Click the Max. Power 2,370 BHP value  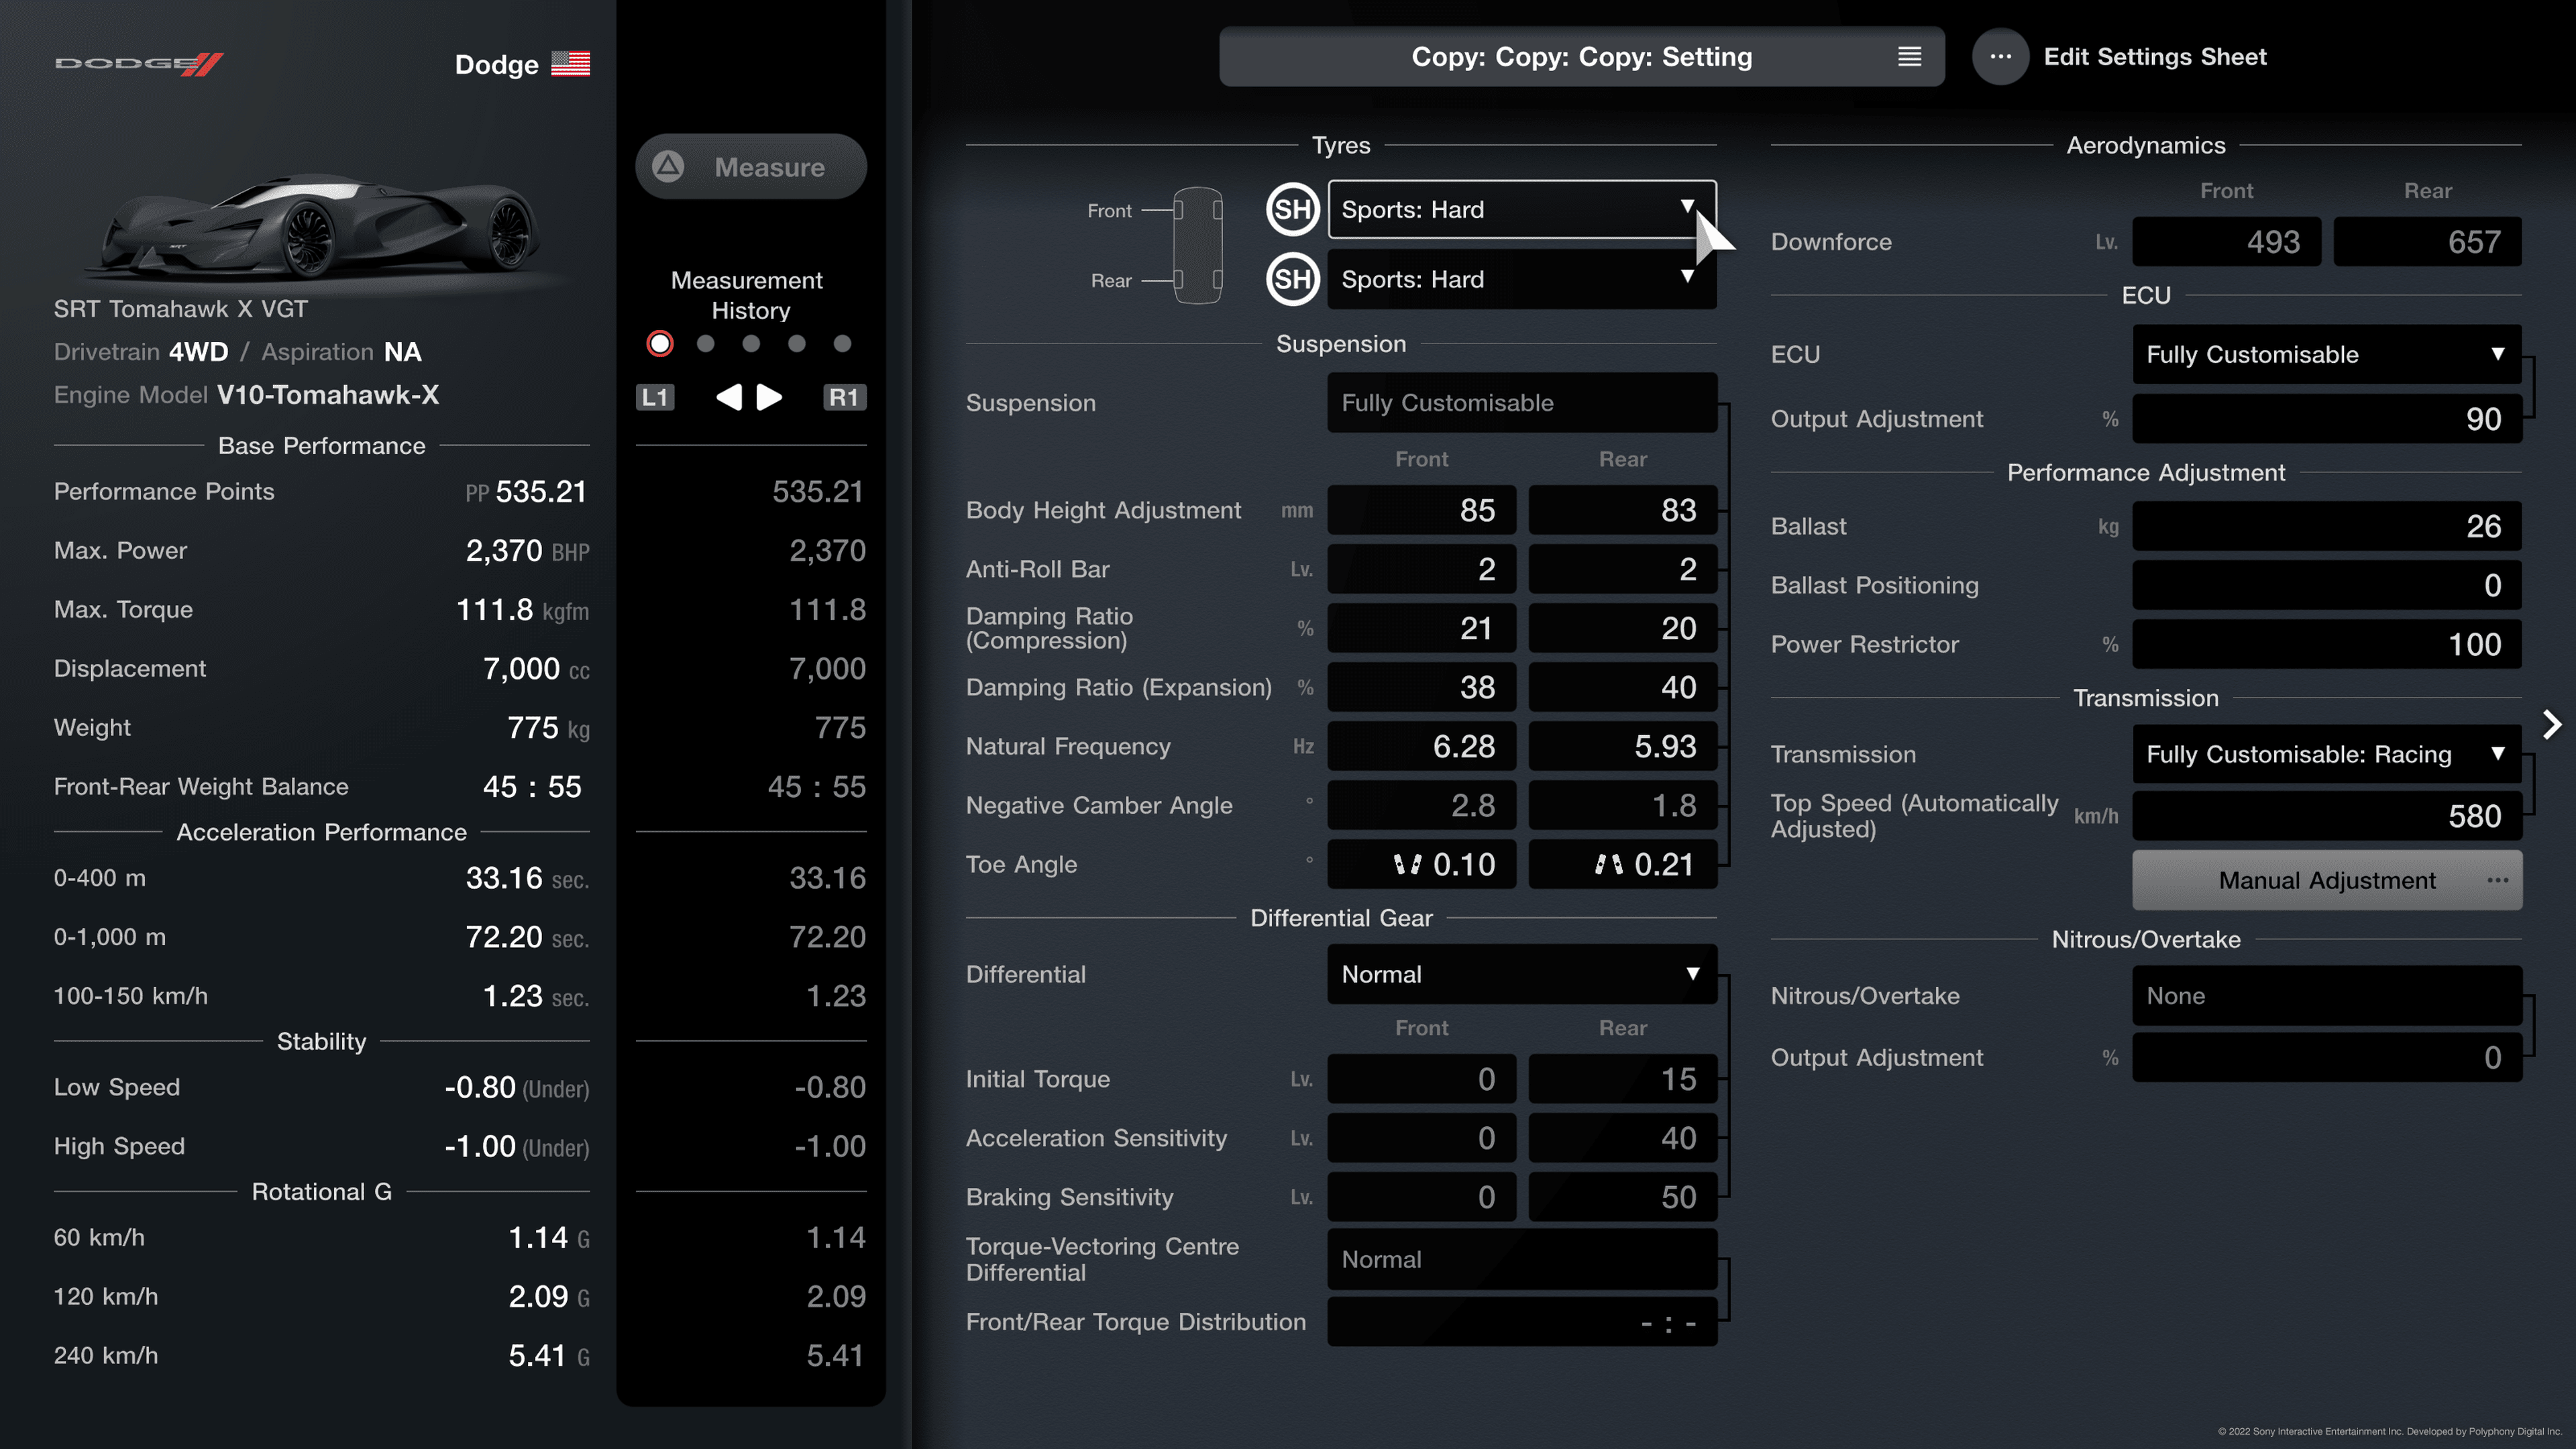527,551
